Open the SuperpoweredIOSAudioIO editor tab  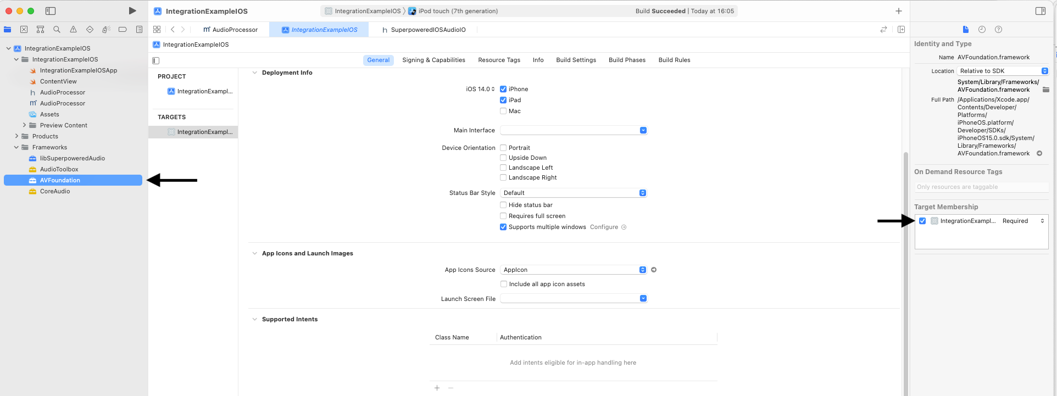[424, 30]
